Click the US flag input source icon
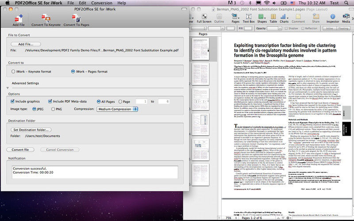Viewport: 354px width, 221px height. (293, 3)
